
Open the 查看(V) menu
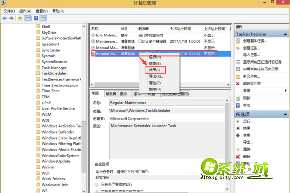click(x=42, y=11)
